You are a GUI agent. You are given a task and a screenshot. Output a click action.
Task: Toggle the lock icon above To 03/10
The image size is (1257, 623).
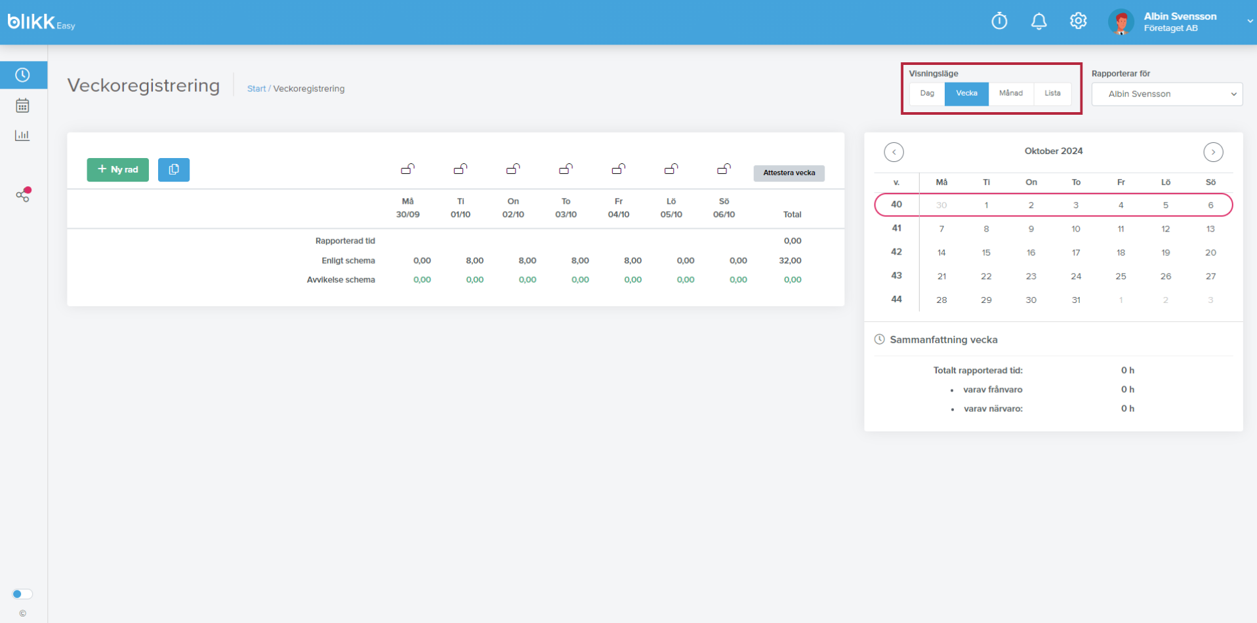click(x=566, y=169)
